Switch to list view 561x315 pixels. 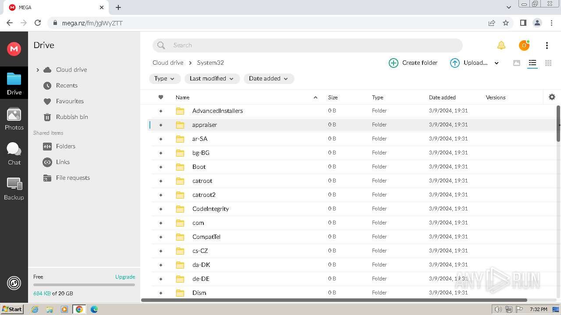(x=532, y=63)
